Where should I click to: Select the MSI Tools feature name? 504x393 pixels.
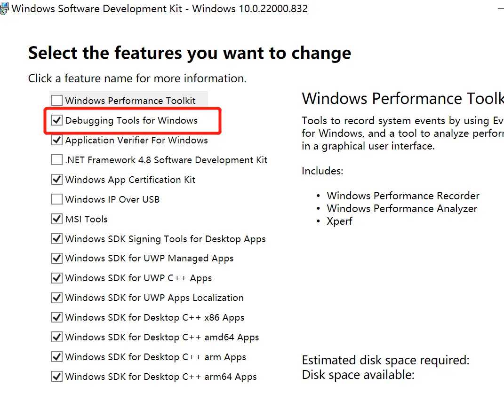pos(86,219)
